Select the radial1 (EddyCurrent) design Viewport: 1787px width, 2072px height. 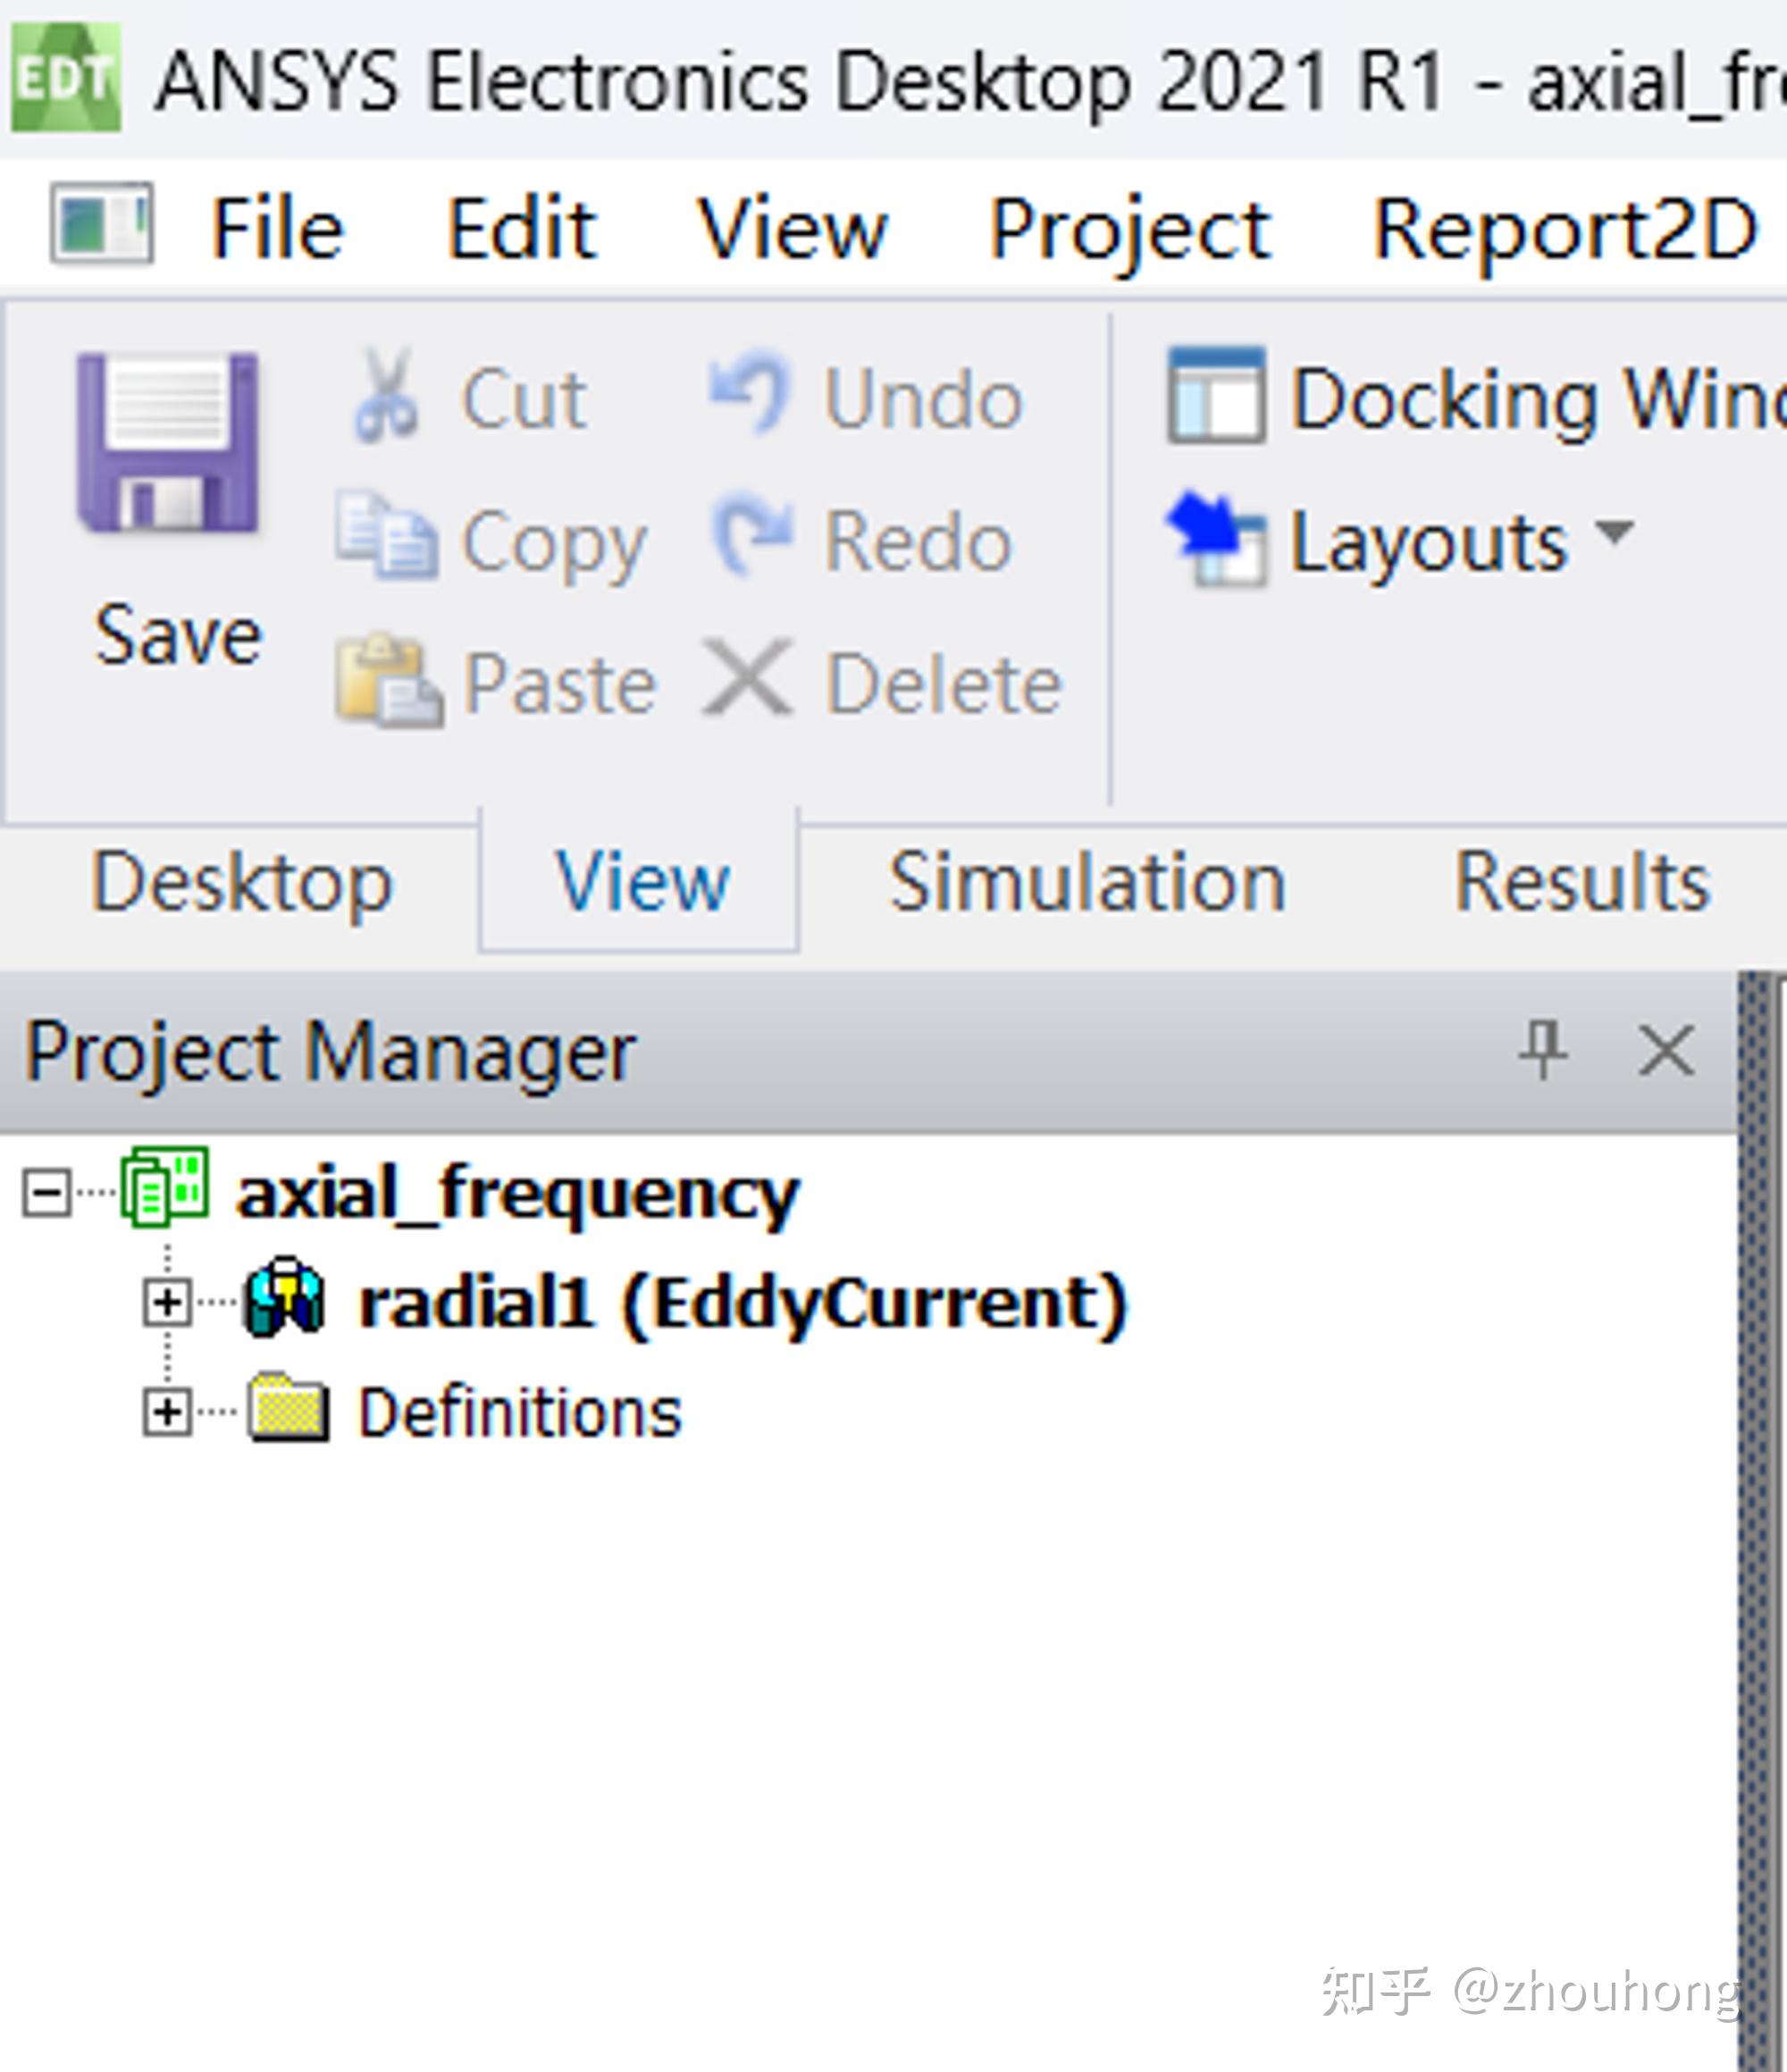(x=742, y=1302)
